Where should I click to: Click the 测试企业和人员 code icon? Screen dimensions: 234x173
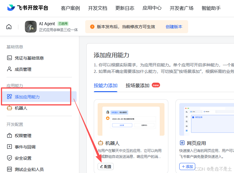click(x=9, y=169)
